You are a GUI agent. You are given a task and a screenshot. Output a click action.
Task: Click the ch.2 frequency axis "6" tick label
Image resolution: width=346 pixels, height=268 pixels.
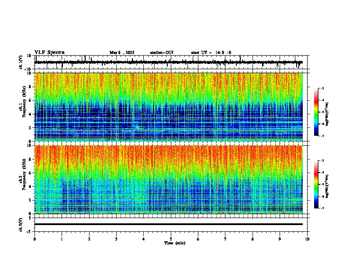pos(31,173)
